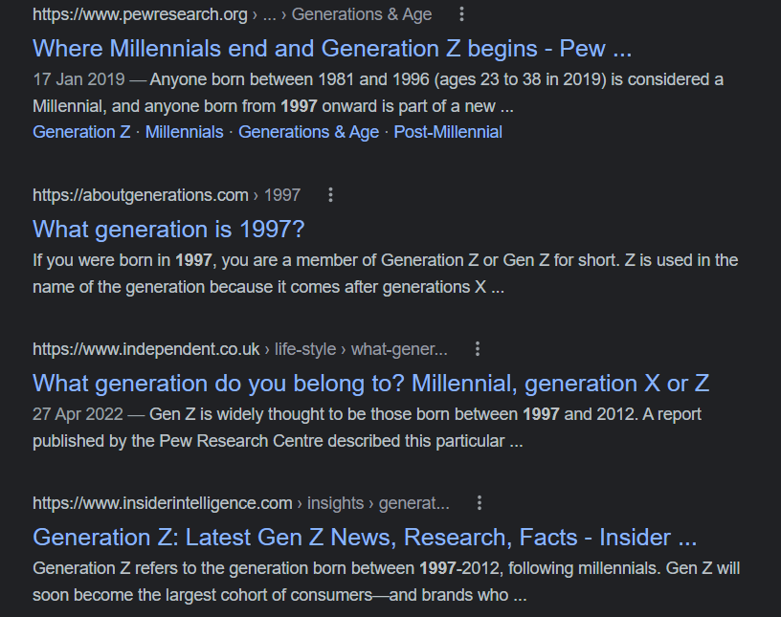The image size is (781, 617).
Task: Select the 'Generations & Age' breadcrumb at the top
Action: point(361,14)
